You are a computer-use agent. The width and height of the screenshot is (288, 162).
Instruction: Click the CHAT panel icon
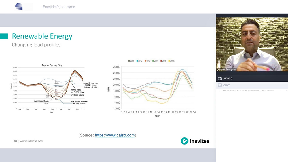pos(220,85)
